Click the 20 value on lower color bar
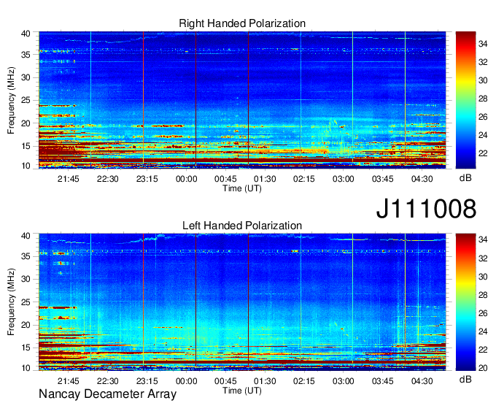Viewport: 496px width, 403px height. pos(483,368)
